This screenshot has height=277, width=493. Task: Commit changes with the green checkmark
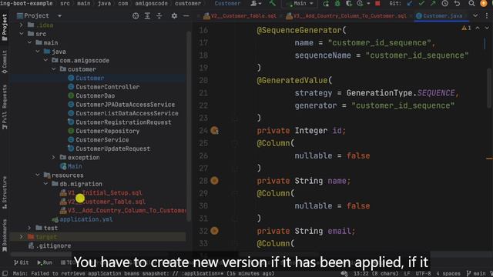click(421, 3)
